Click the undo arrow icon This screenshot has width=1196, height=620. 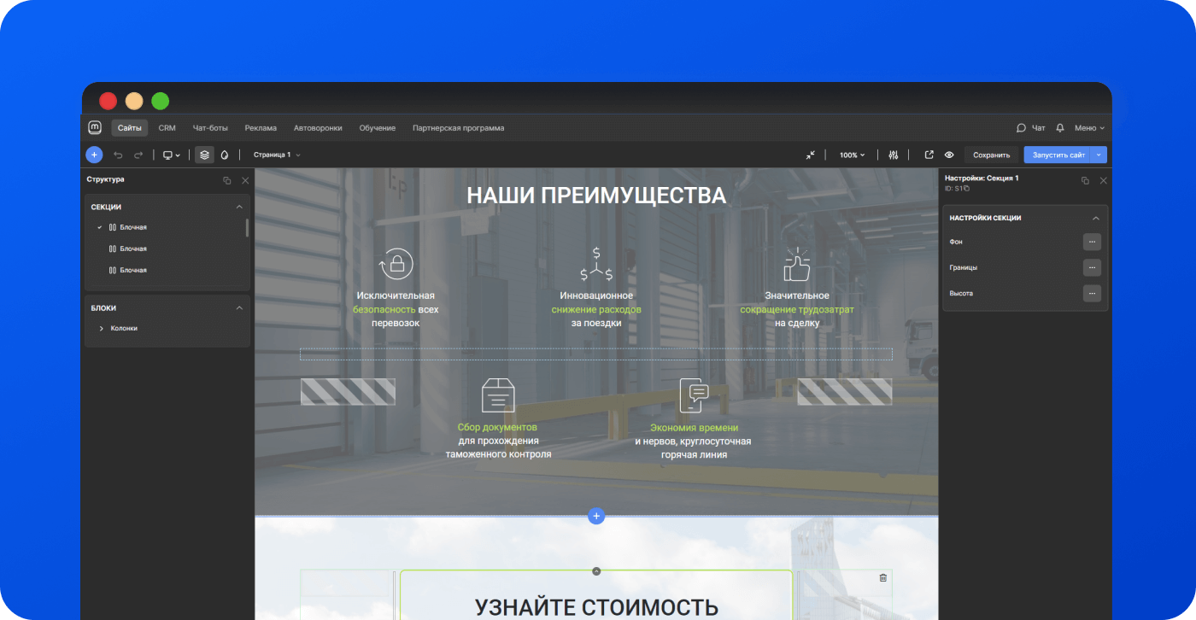(x=118, y=155)
